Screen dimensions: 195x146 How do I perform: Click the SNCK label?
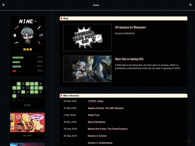click(40, 71)
